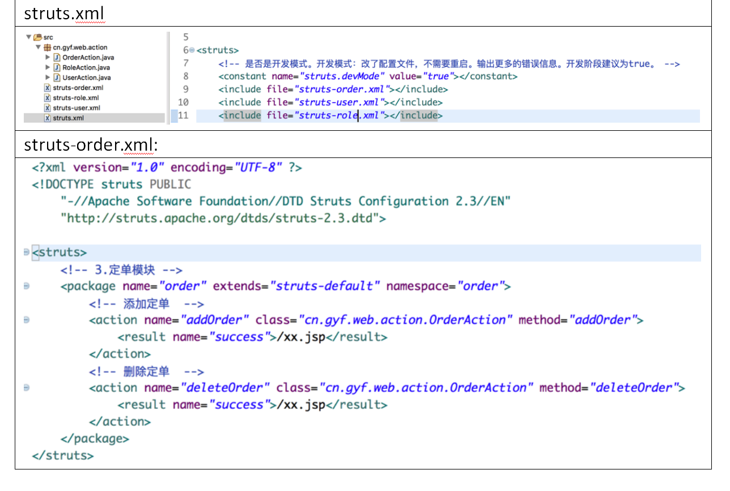This screenshot has height=491, width=730.
Task: Click the <!DOCTYPE struts PUBLIC line
Action: [112, 185]
